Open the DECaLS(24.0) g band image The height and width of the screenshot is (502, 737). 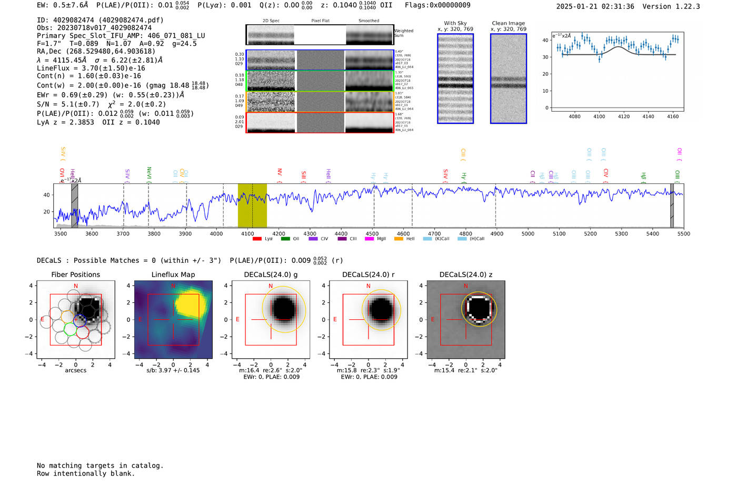[x=271, y=320]
